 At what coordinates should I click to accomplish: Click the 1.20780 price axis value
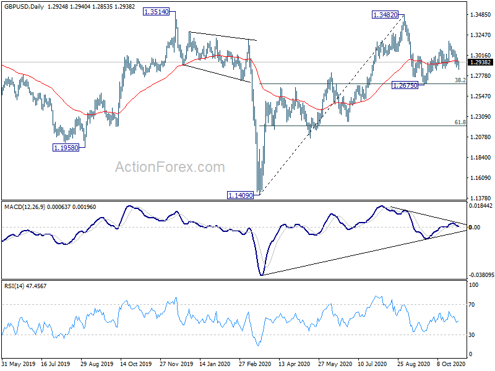click(481, 137)
